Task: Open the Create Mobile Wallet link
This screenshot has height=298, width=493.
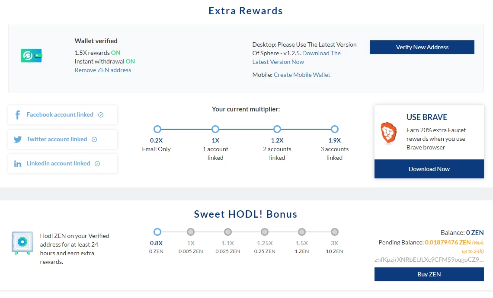Action: tap(302, 75)
